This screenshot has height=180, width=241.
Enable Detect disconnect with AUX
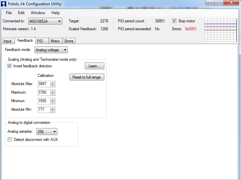point(10,140)
